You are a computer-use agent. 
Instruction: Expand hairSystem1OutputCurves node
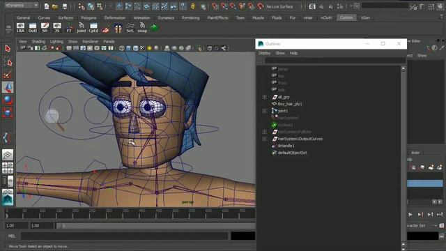coord(265,139)
